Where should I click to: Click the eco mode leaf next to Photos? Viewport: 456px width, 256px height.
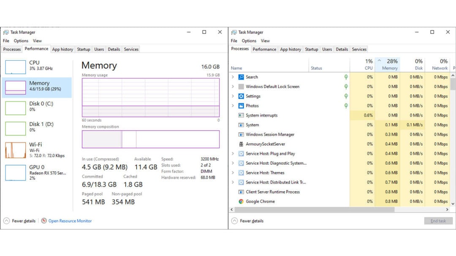[x=346, y=105]
